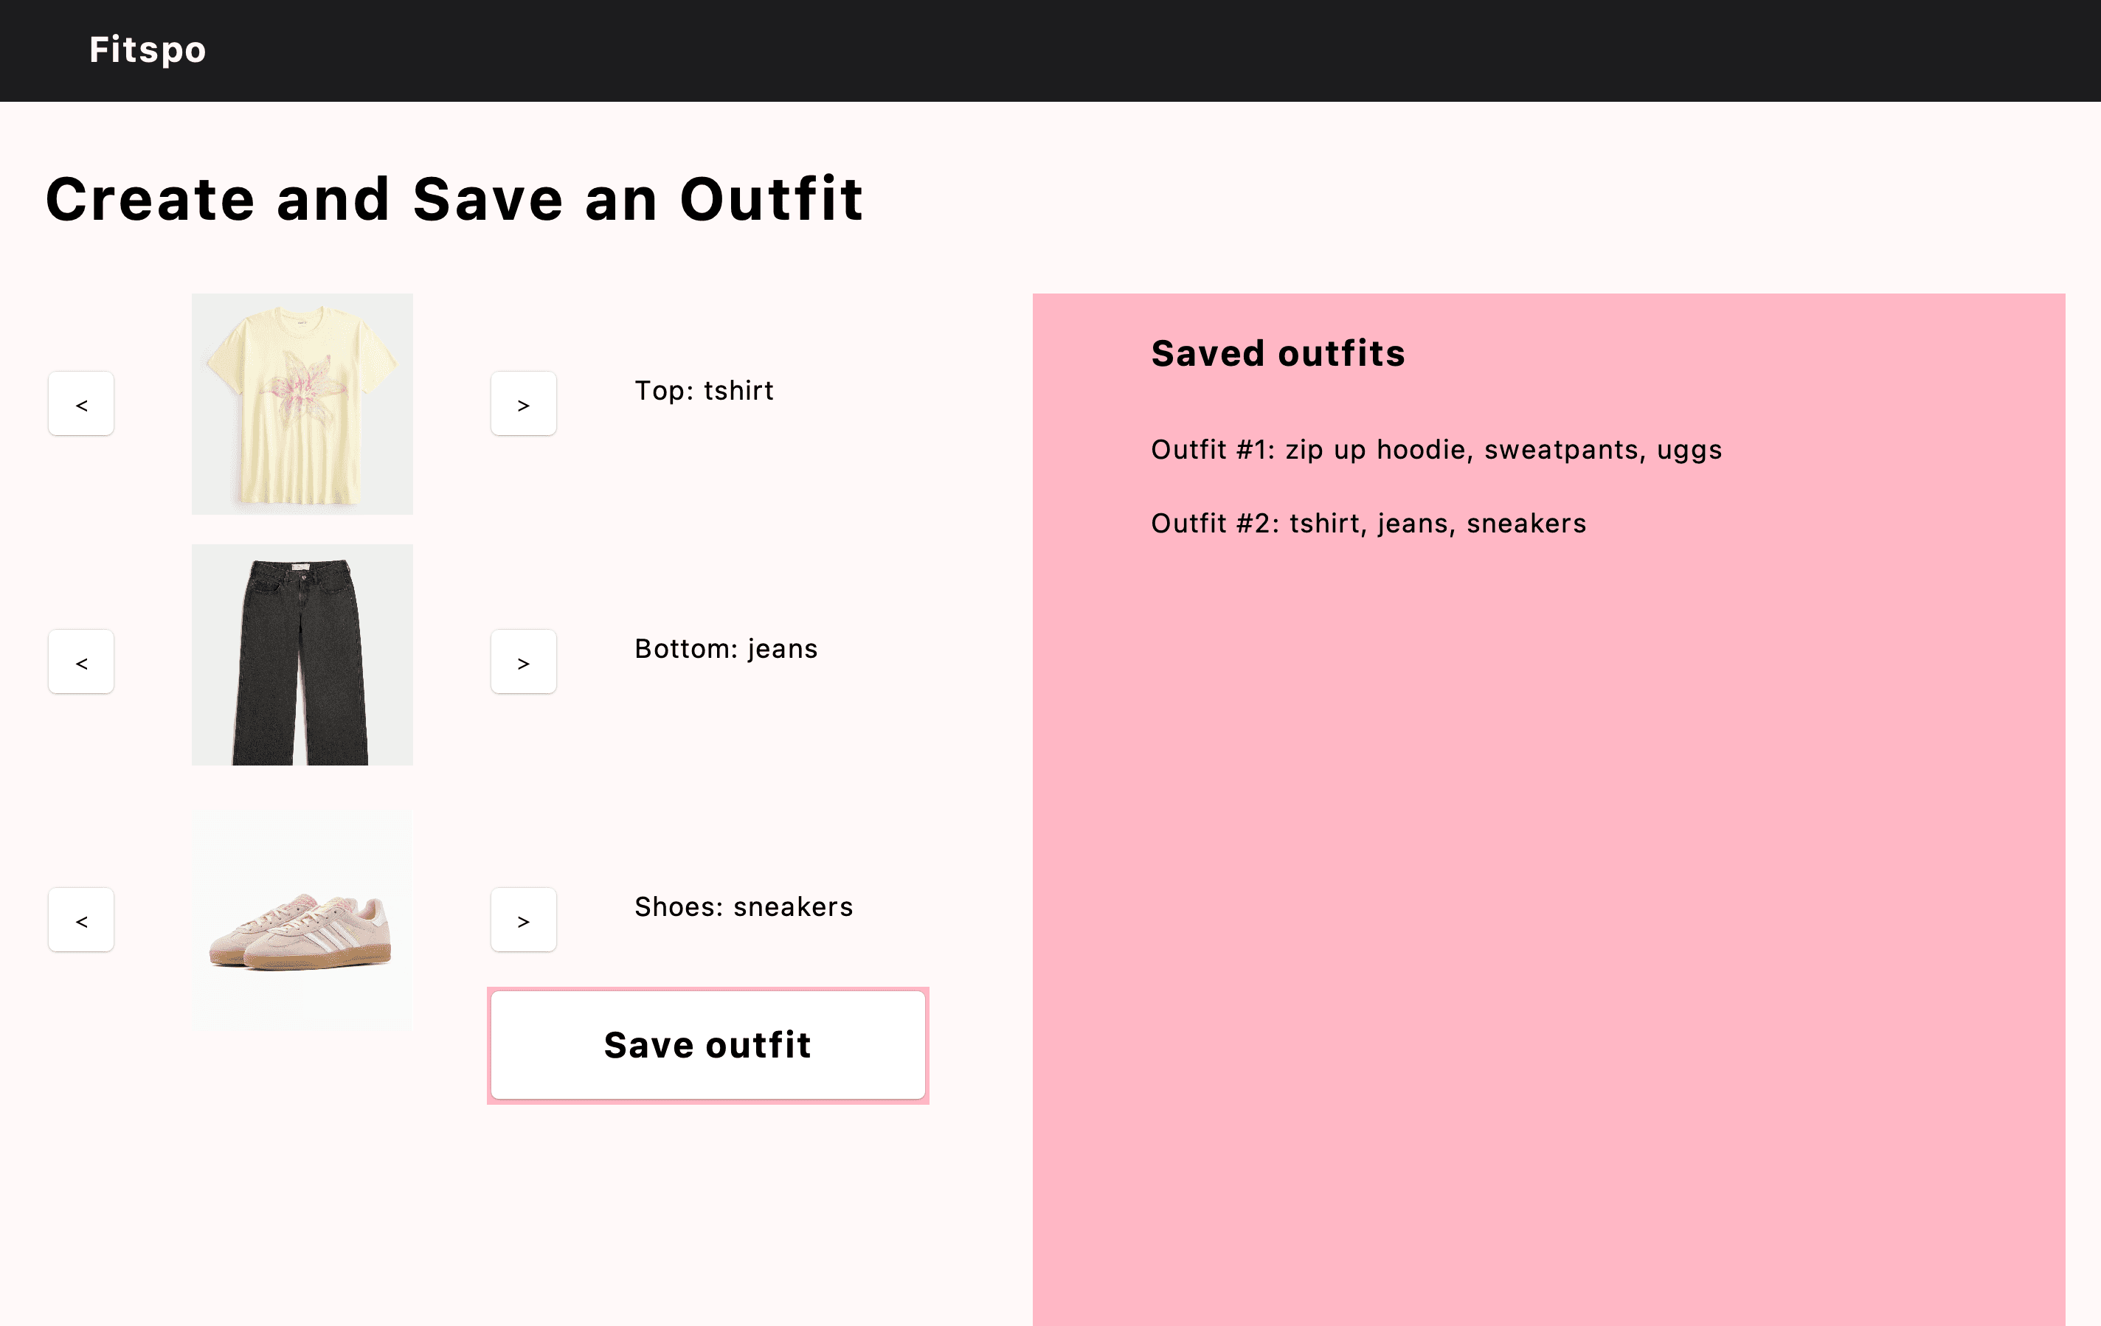
Task: Open the Fitspo home logo
Action: [148, 49]
